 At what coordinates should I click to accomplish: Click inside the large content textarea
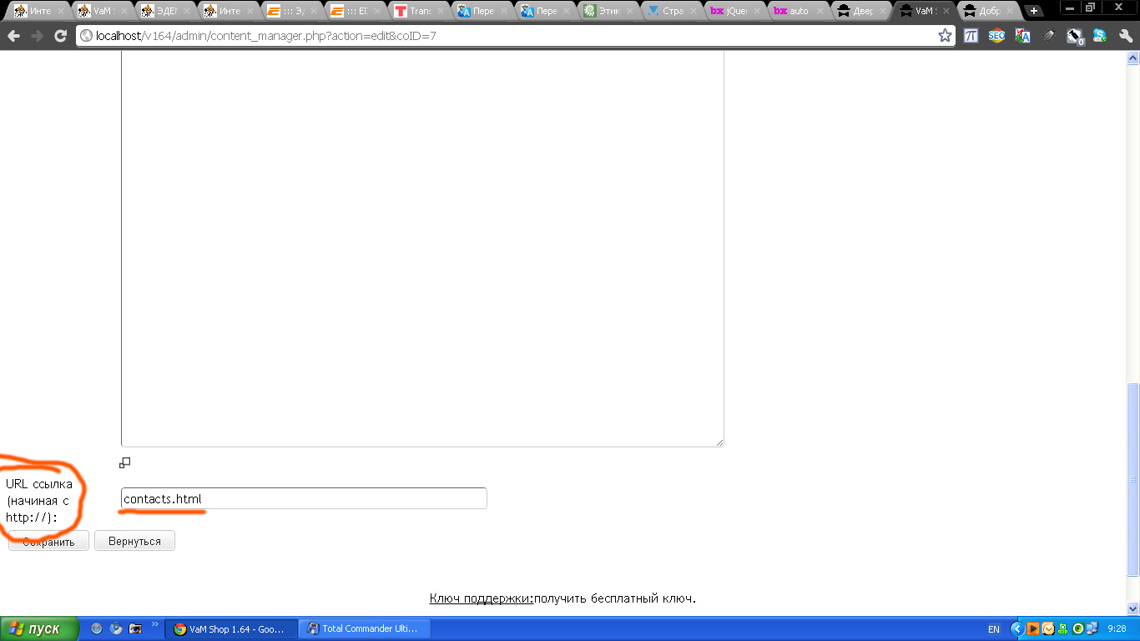(x=421, y=250)
